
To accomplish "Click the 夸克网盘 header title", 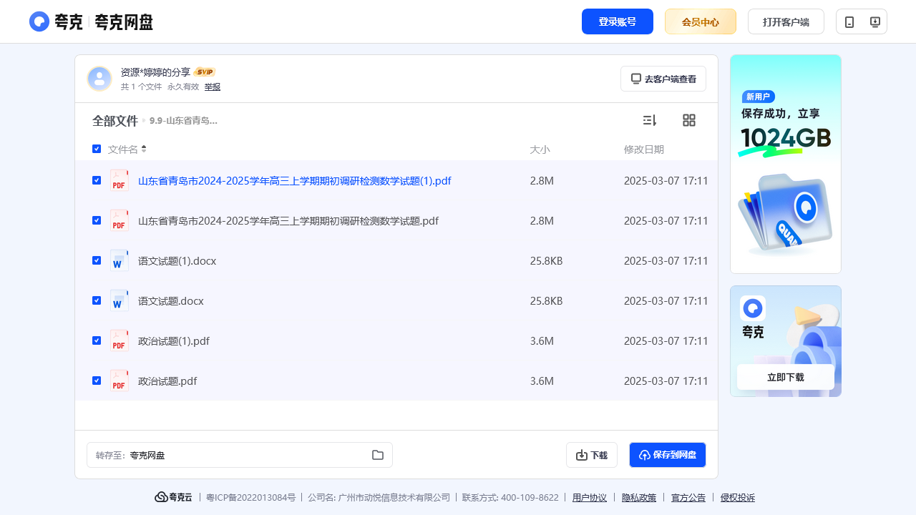I will coord(124,22).
